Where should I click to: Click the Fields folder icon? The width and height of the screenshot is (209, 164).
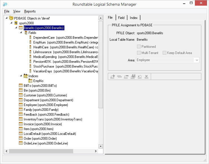pyautogui.click(x=26, y=33)
